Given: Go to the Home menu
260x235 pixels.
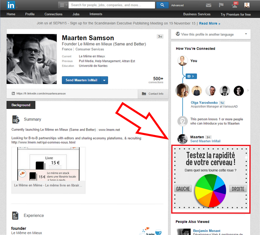Looking at the screenshot, I should [11, 14].
